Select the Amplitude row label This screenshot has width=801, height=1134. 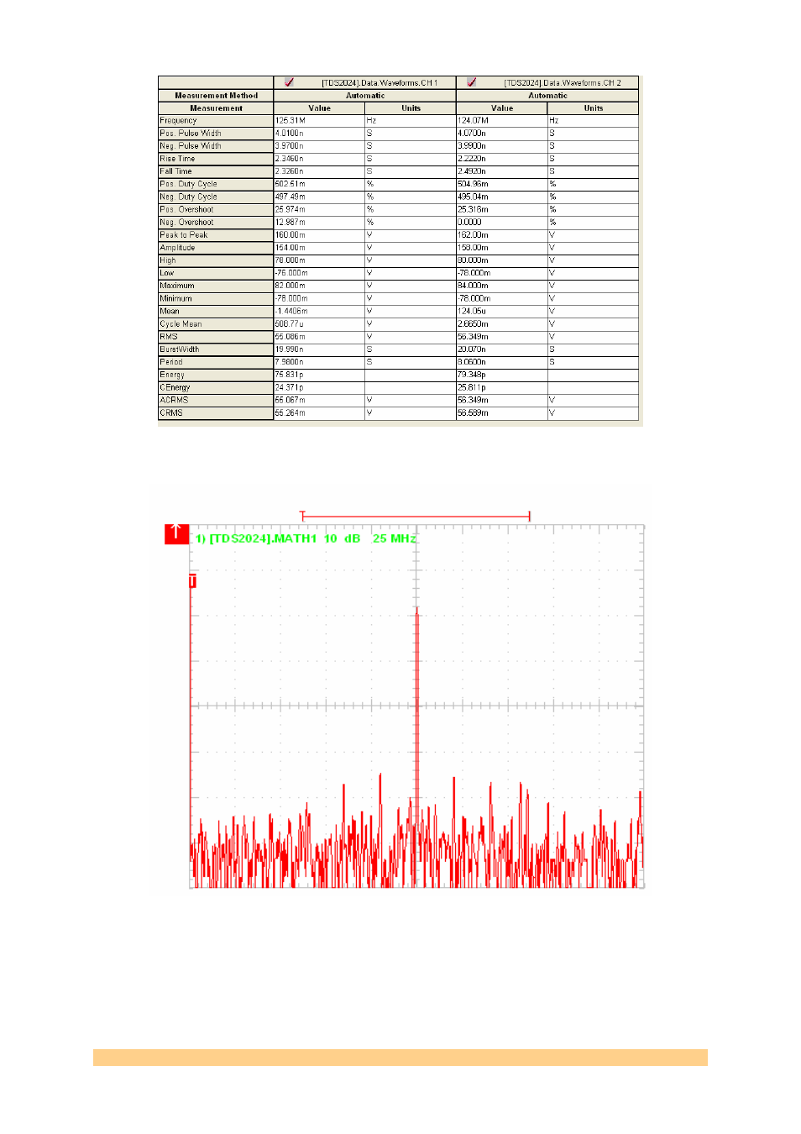(216, 248)
